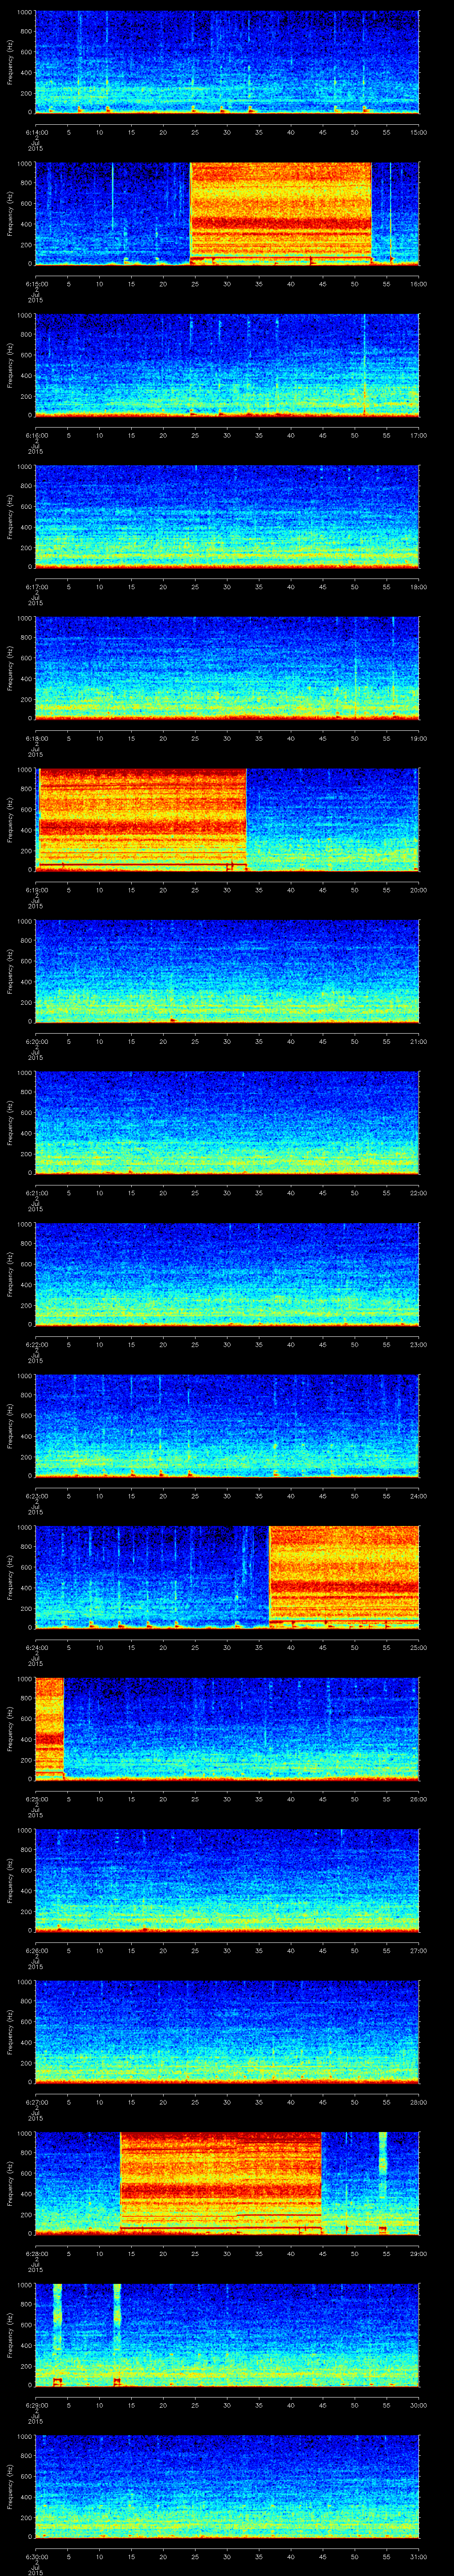Click the 17:00 end time label
The height and width of the screenshot is (2576, 454).
(x=418, y=435)
